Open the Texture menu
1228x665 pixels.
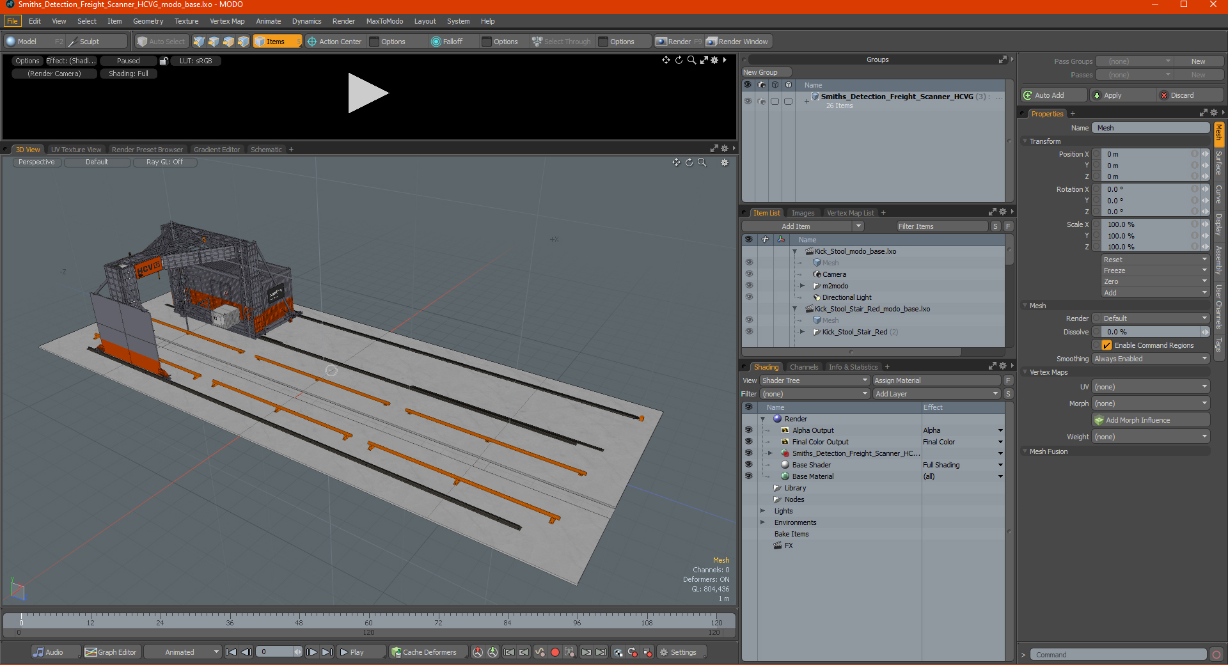[186, 21]
